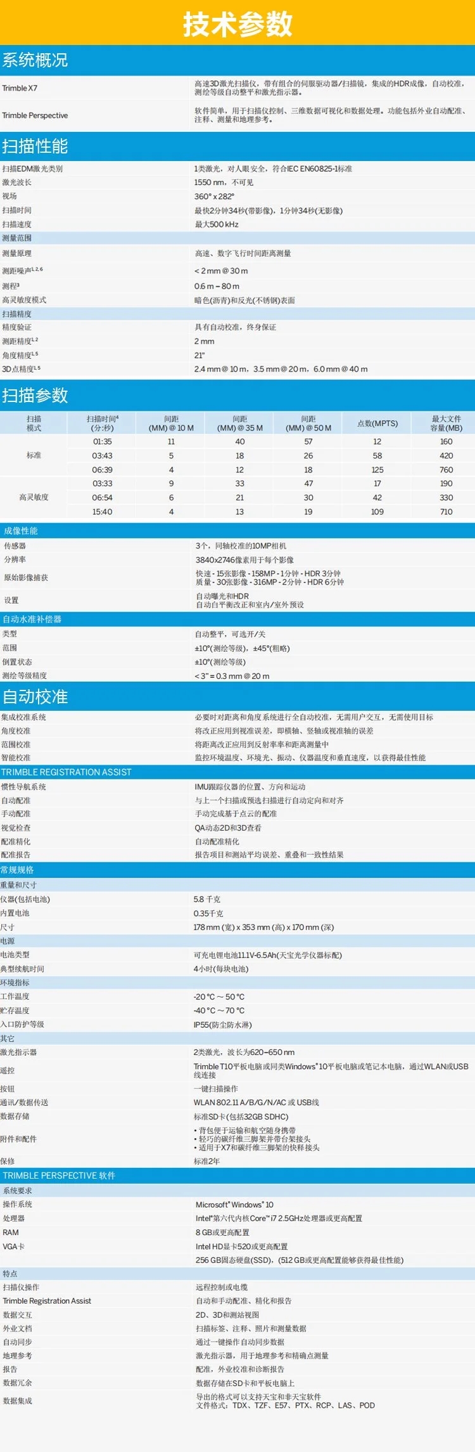The image size is (475, 1452).
Task: Select the 成像性能 section bar
Action: click(x=237, y=531)
